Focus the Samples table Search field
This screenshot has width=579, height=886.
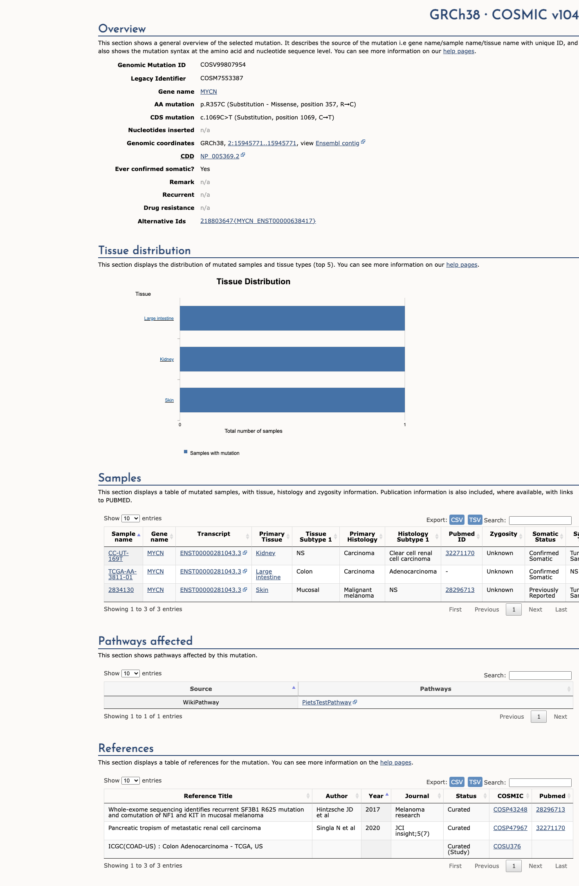click(540, 520)
